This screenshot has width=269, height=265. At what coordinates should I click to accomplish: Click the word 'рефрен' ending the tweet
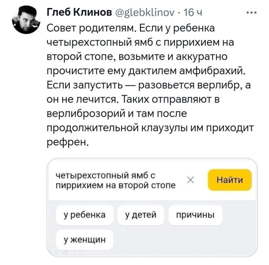[x=66, y=142]
